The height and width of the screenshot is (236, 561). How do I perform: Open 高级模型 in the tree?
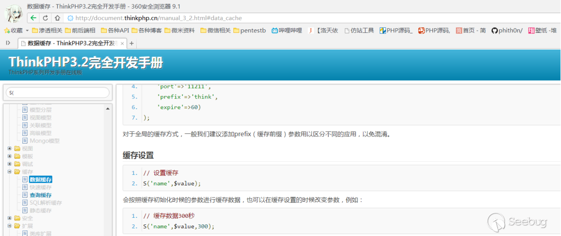[x=41, y=133]
